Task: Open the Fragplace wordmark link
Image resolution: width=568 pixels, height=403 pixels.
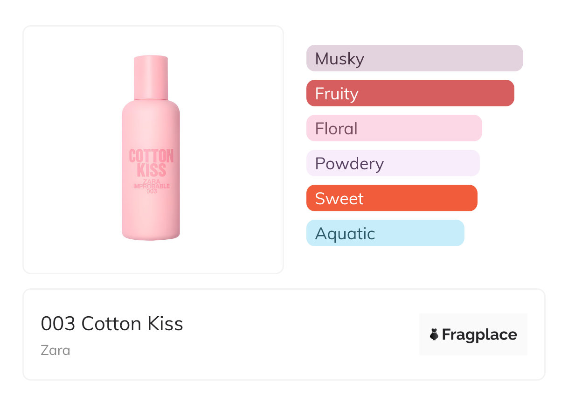Action: 479,334
